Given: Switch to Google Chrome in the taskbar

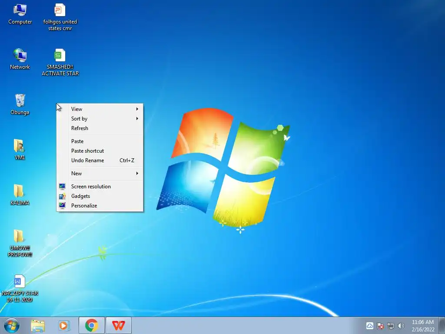Looking at the screenshot, I should (91, 325).
